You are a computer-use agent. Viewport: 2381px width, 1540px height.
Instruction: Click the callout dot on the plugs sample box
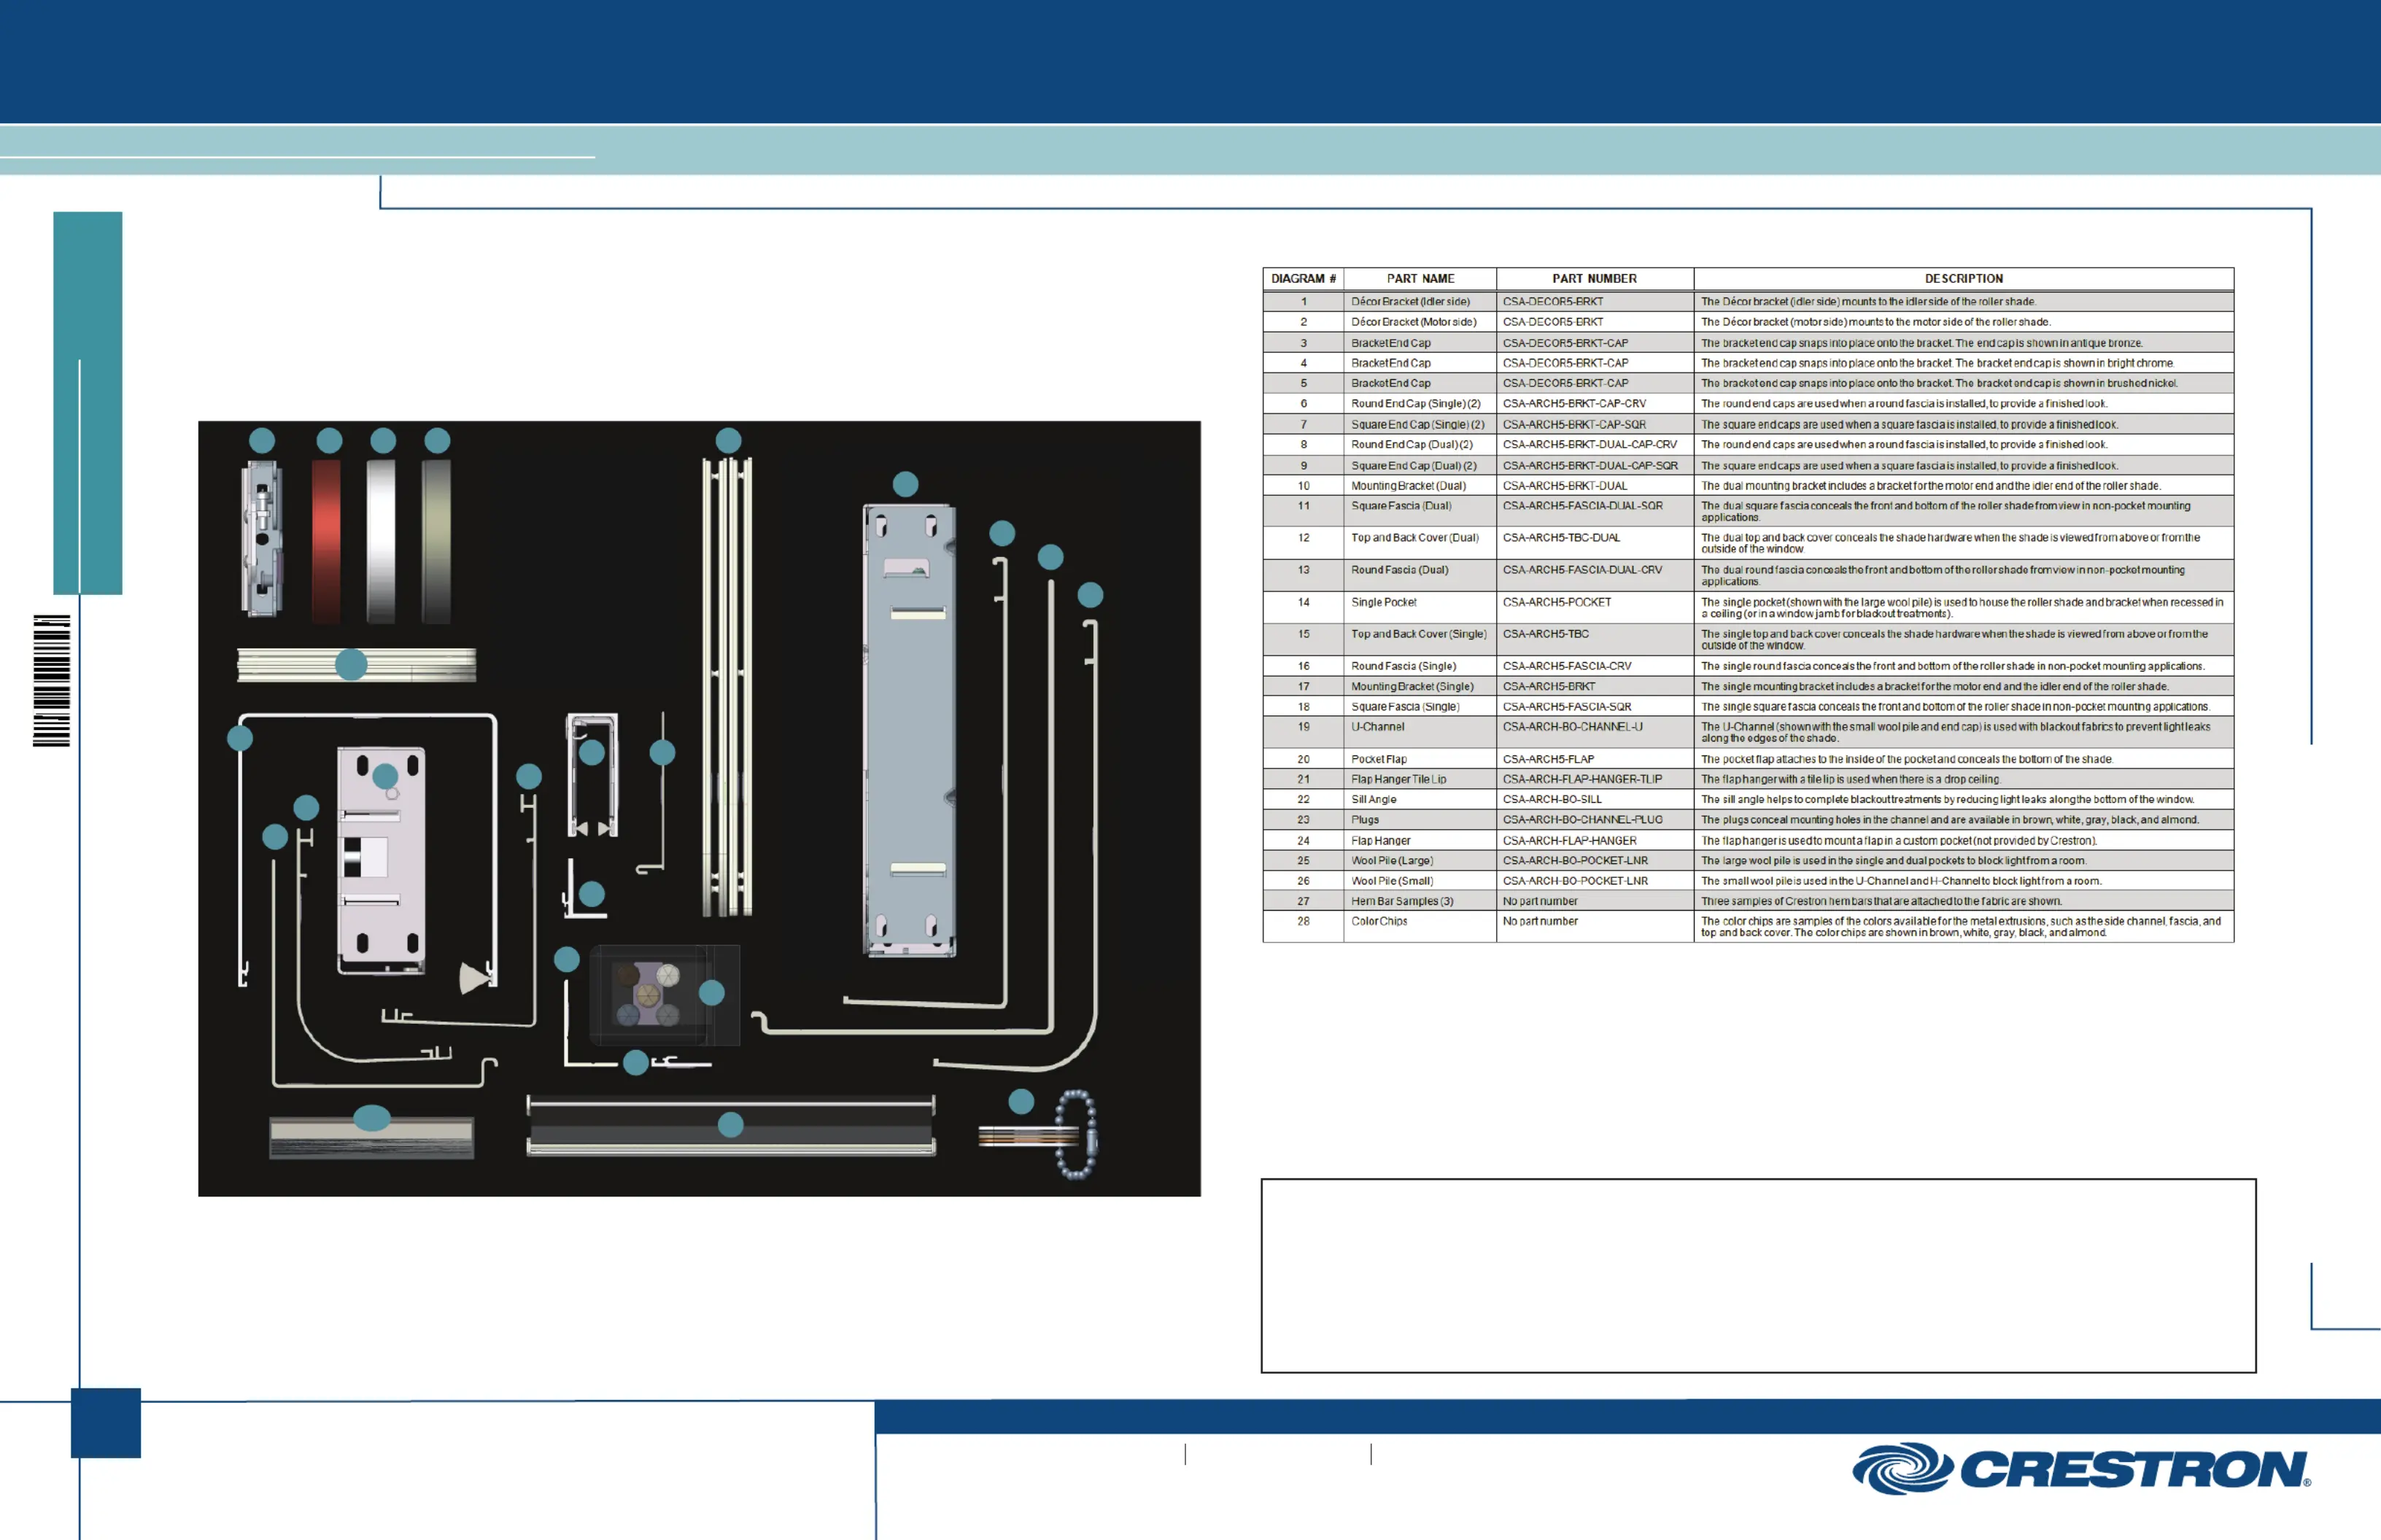pos(711,993)
